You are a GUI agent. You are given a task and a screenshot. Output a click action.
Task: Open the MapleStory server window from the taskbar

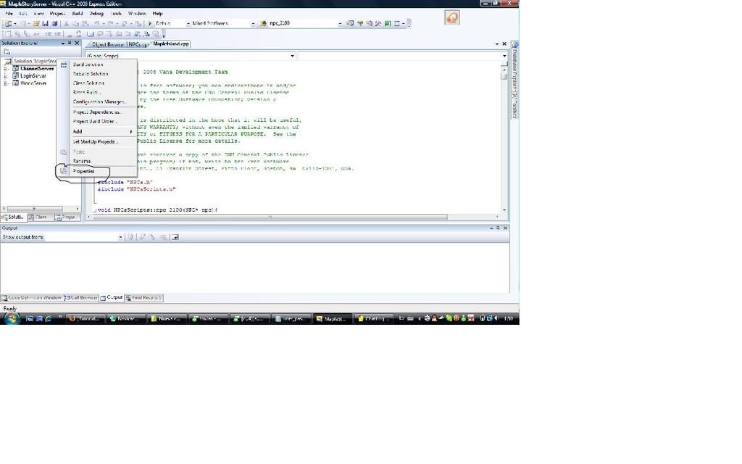[x=332, y=318]
